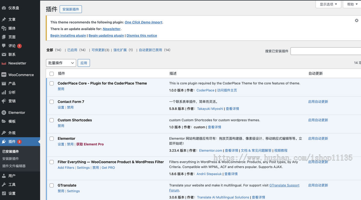Click Begin installing plugin link
This screenshot has width=361, height=200.
68,36
